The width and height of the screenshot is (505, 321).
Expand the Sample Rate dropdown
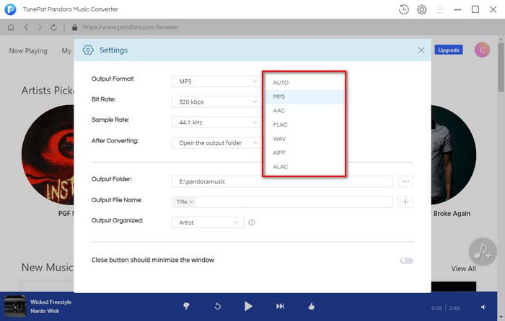click(216, 122)
